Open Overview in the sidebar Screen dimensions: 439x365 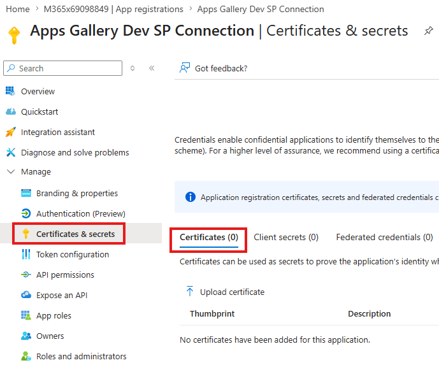pyautogui.click(x=38, y=91)
